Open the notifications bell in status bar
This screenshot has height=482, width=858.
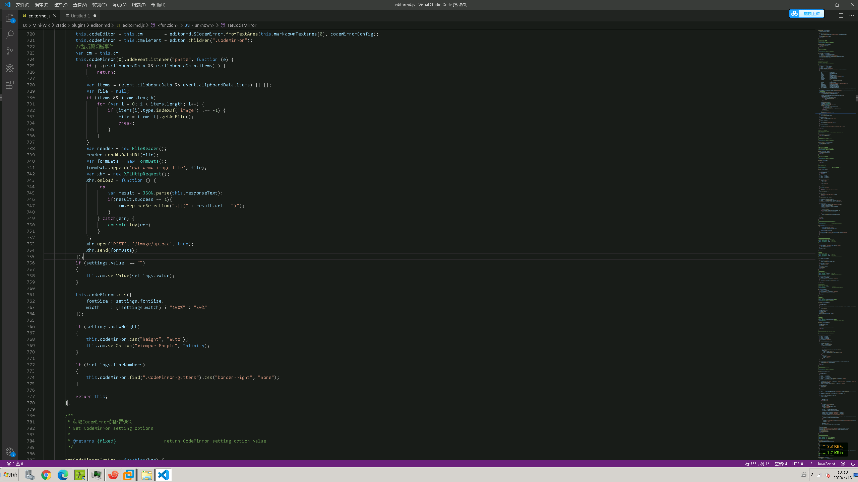coord(853,464)
